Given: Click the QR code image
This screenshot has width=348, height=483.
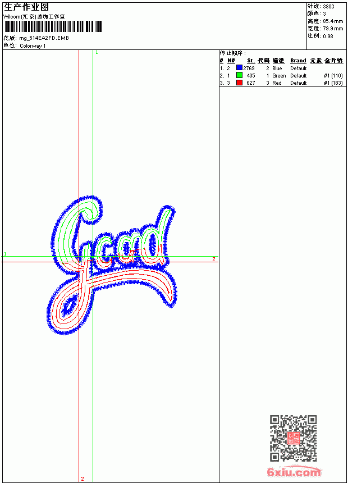Looking at the screenshot, I should (293, 438).
